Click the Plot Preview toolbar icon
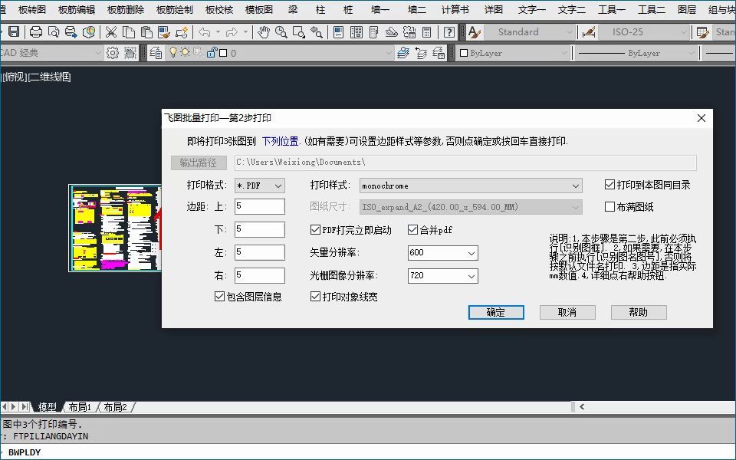This screenshot has width=736, height=460. [54, 32]
